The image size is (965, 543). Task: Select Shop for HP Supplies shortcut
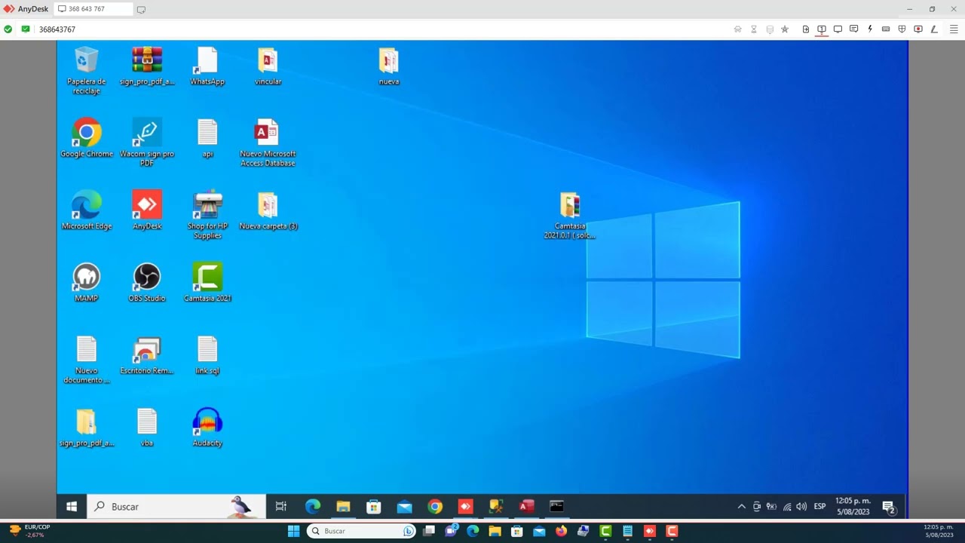[207, 215]
